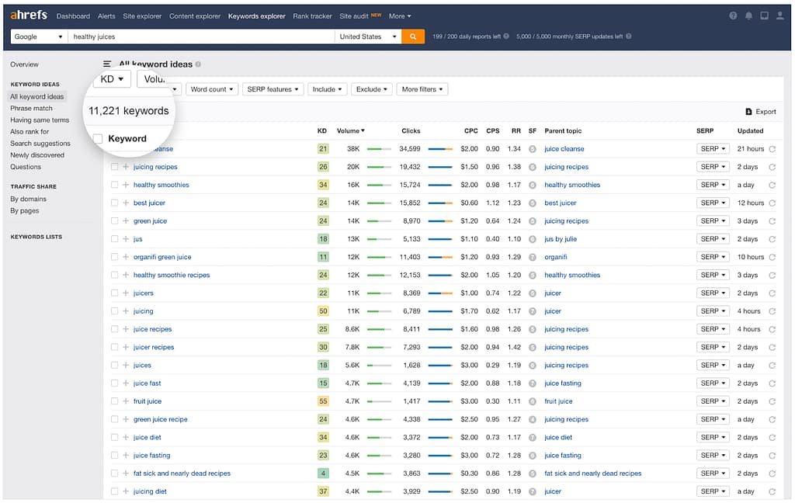Select the checkbox next to 'green juice'
Screen dimensions: 795x503
[x=114, y=221]
